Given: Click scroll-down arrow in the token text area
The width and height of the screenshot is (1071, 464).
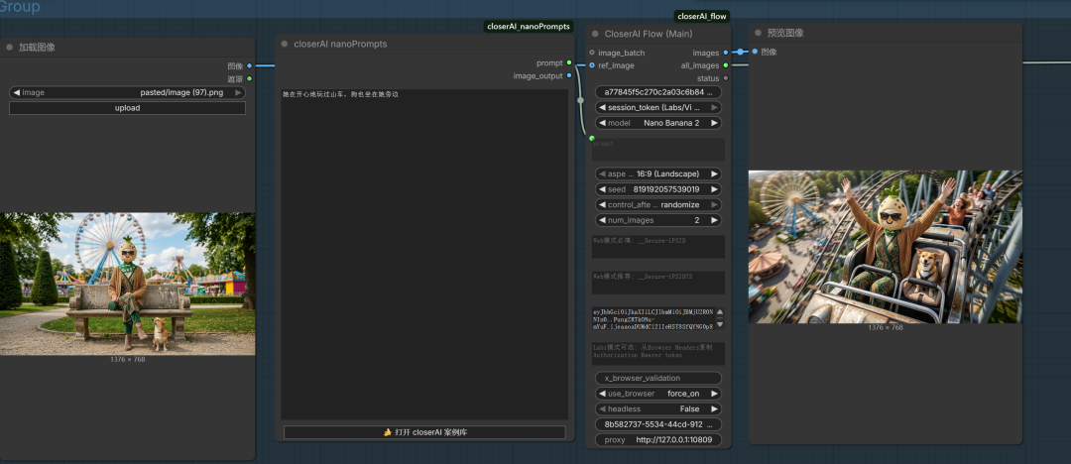Looking at the screenshot, I should (720, 324).
